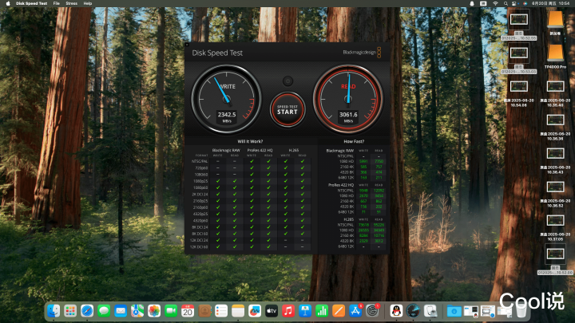
Task: Open the File menu
Action: 56,3
